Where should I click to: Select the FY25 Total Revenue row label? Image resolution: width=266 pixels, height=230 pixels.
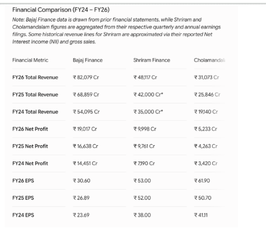tap(35, 95)
